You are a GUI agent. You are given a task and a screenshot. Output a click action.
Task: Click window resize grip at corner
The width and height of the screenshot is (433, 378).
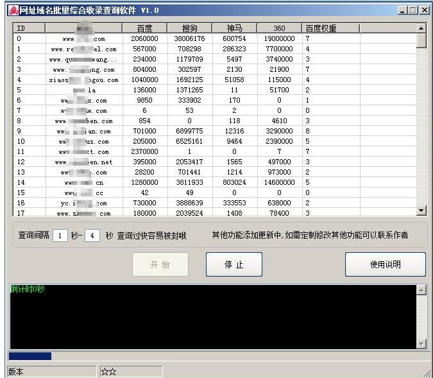427,373
